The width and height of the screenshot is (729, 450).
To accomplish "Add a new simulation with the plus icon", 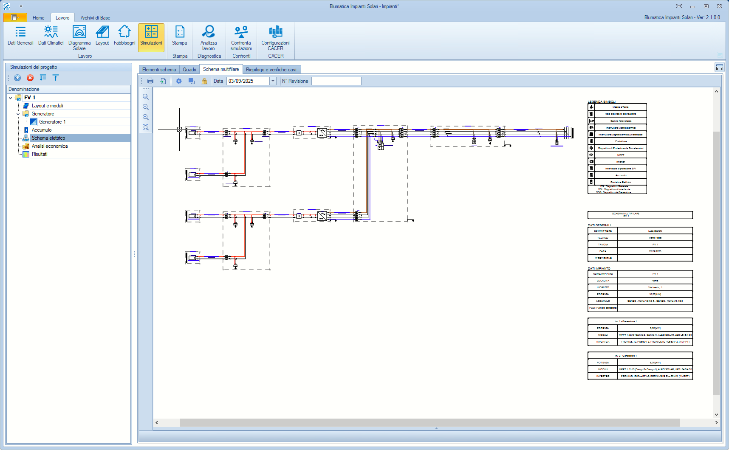I will tap(17, 78).
